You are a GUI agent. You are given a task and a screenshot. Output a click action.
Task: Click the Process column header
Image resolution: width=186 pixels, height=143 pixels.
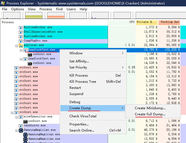click(x=54, y=22)
